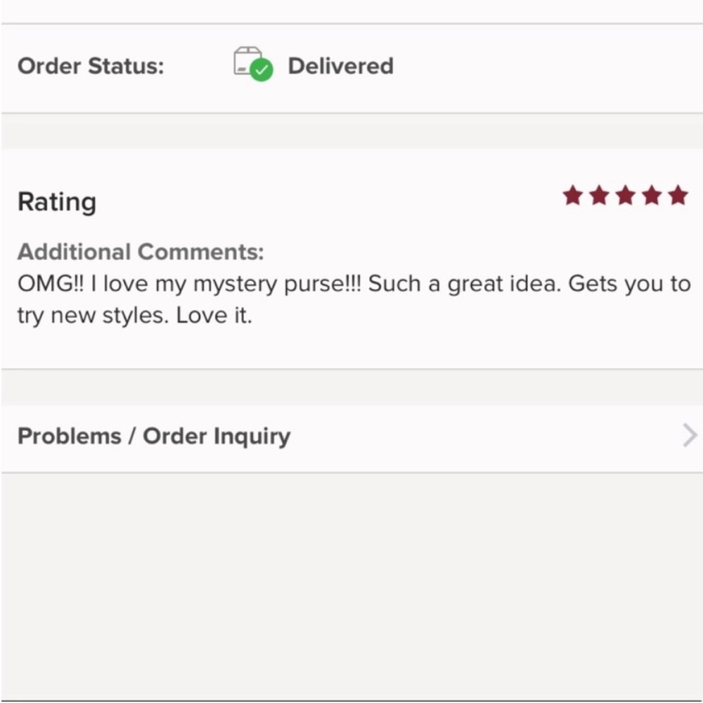This screenshot has height=703, width=703.
Task: Click the empty gray area below Order Inquiry
Action: (351, 583)
